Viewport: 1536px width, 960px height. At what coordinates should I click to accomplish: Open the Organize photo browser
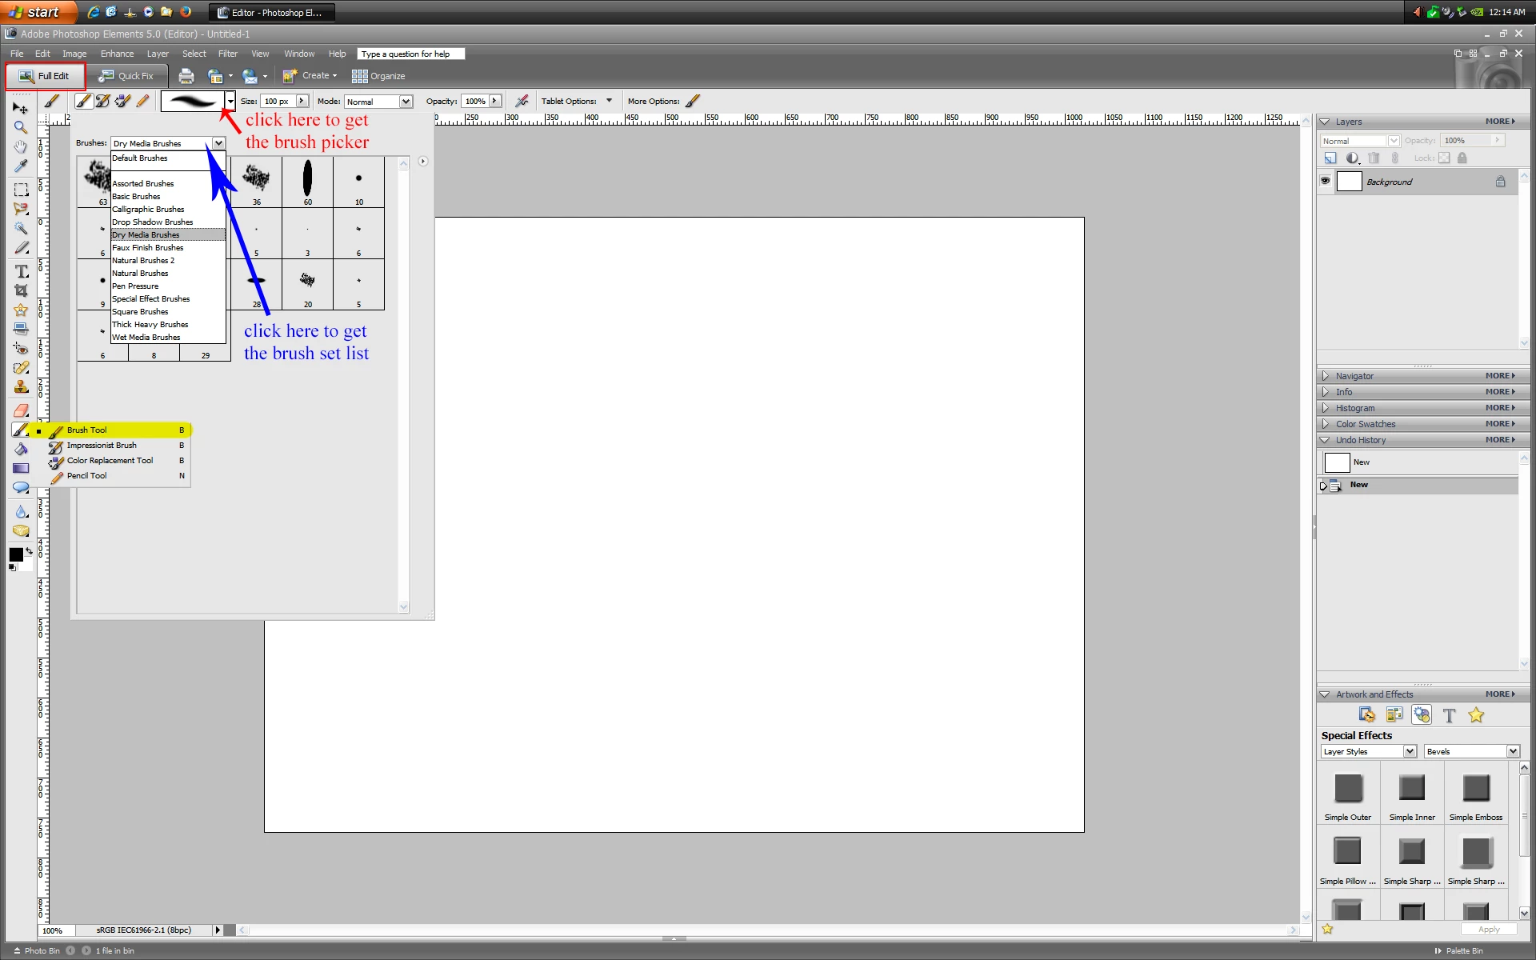coord(378,76)
